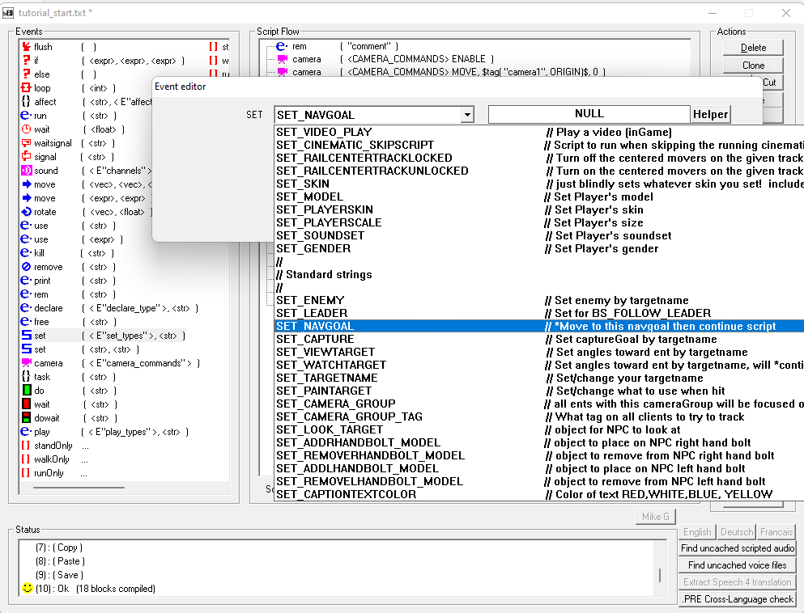
Task: Click the walkOnly bracket icon
Action: click(x=26, y=459)
